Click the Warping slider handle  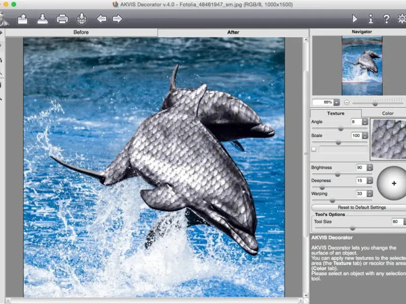tap(332, 201)
